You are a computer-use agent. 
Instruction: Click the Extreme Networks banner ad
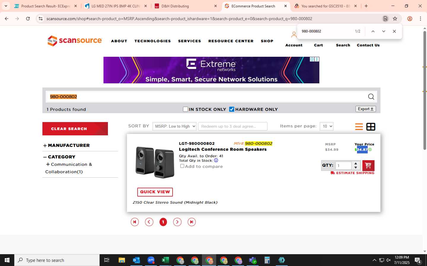211,70
